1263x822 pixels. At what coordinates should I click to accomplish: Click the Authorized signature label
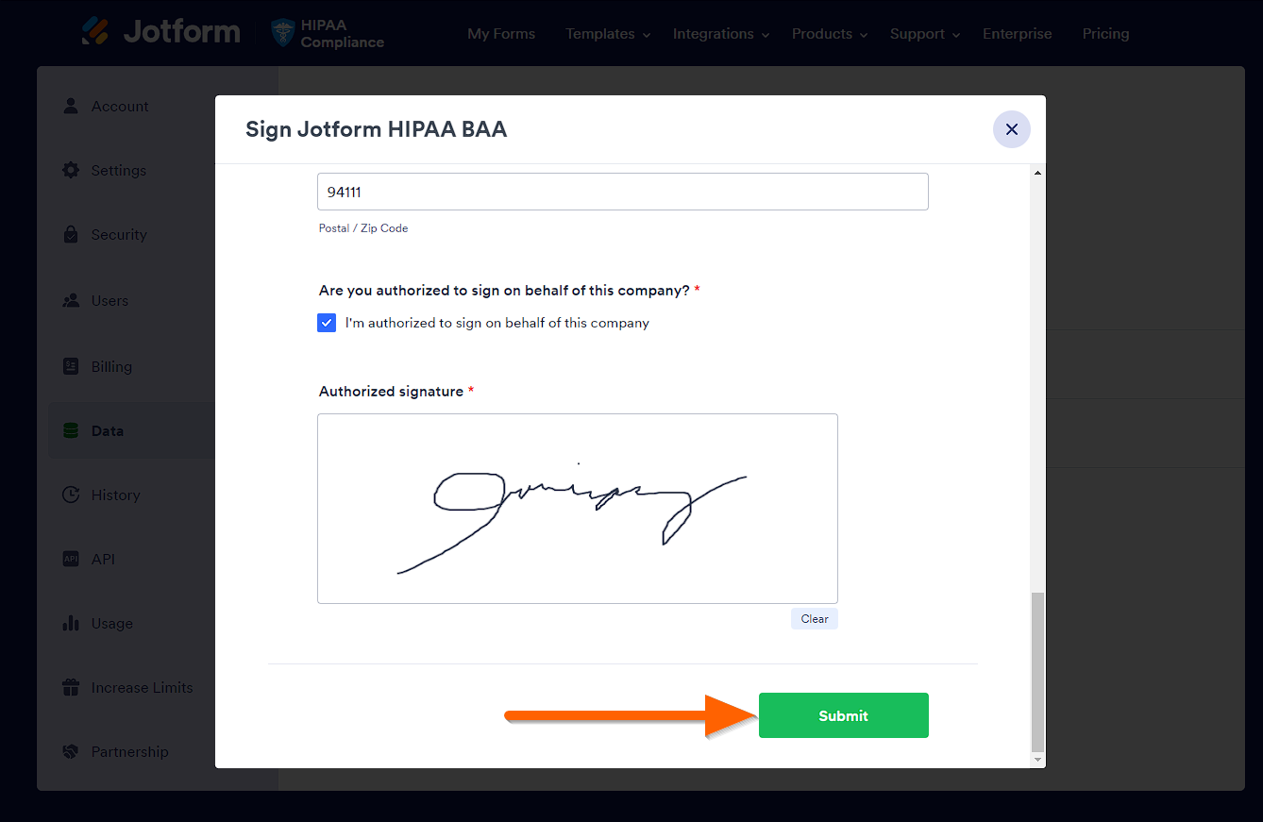(x=391, y=392)
